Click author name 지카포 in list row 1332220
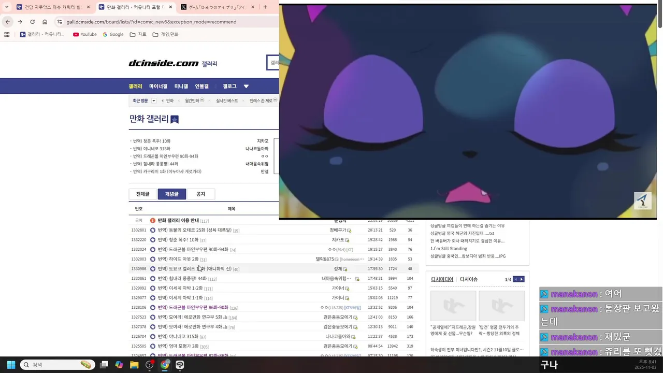Viewport: 663px width, 373px height. click(x=338, y=240)
